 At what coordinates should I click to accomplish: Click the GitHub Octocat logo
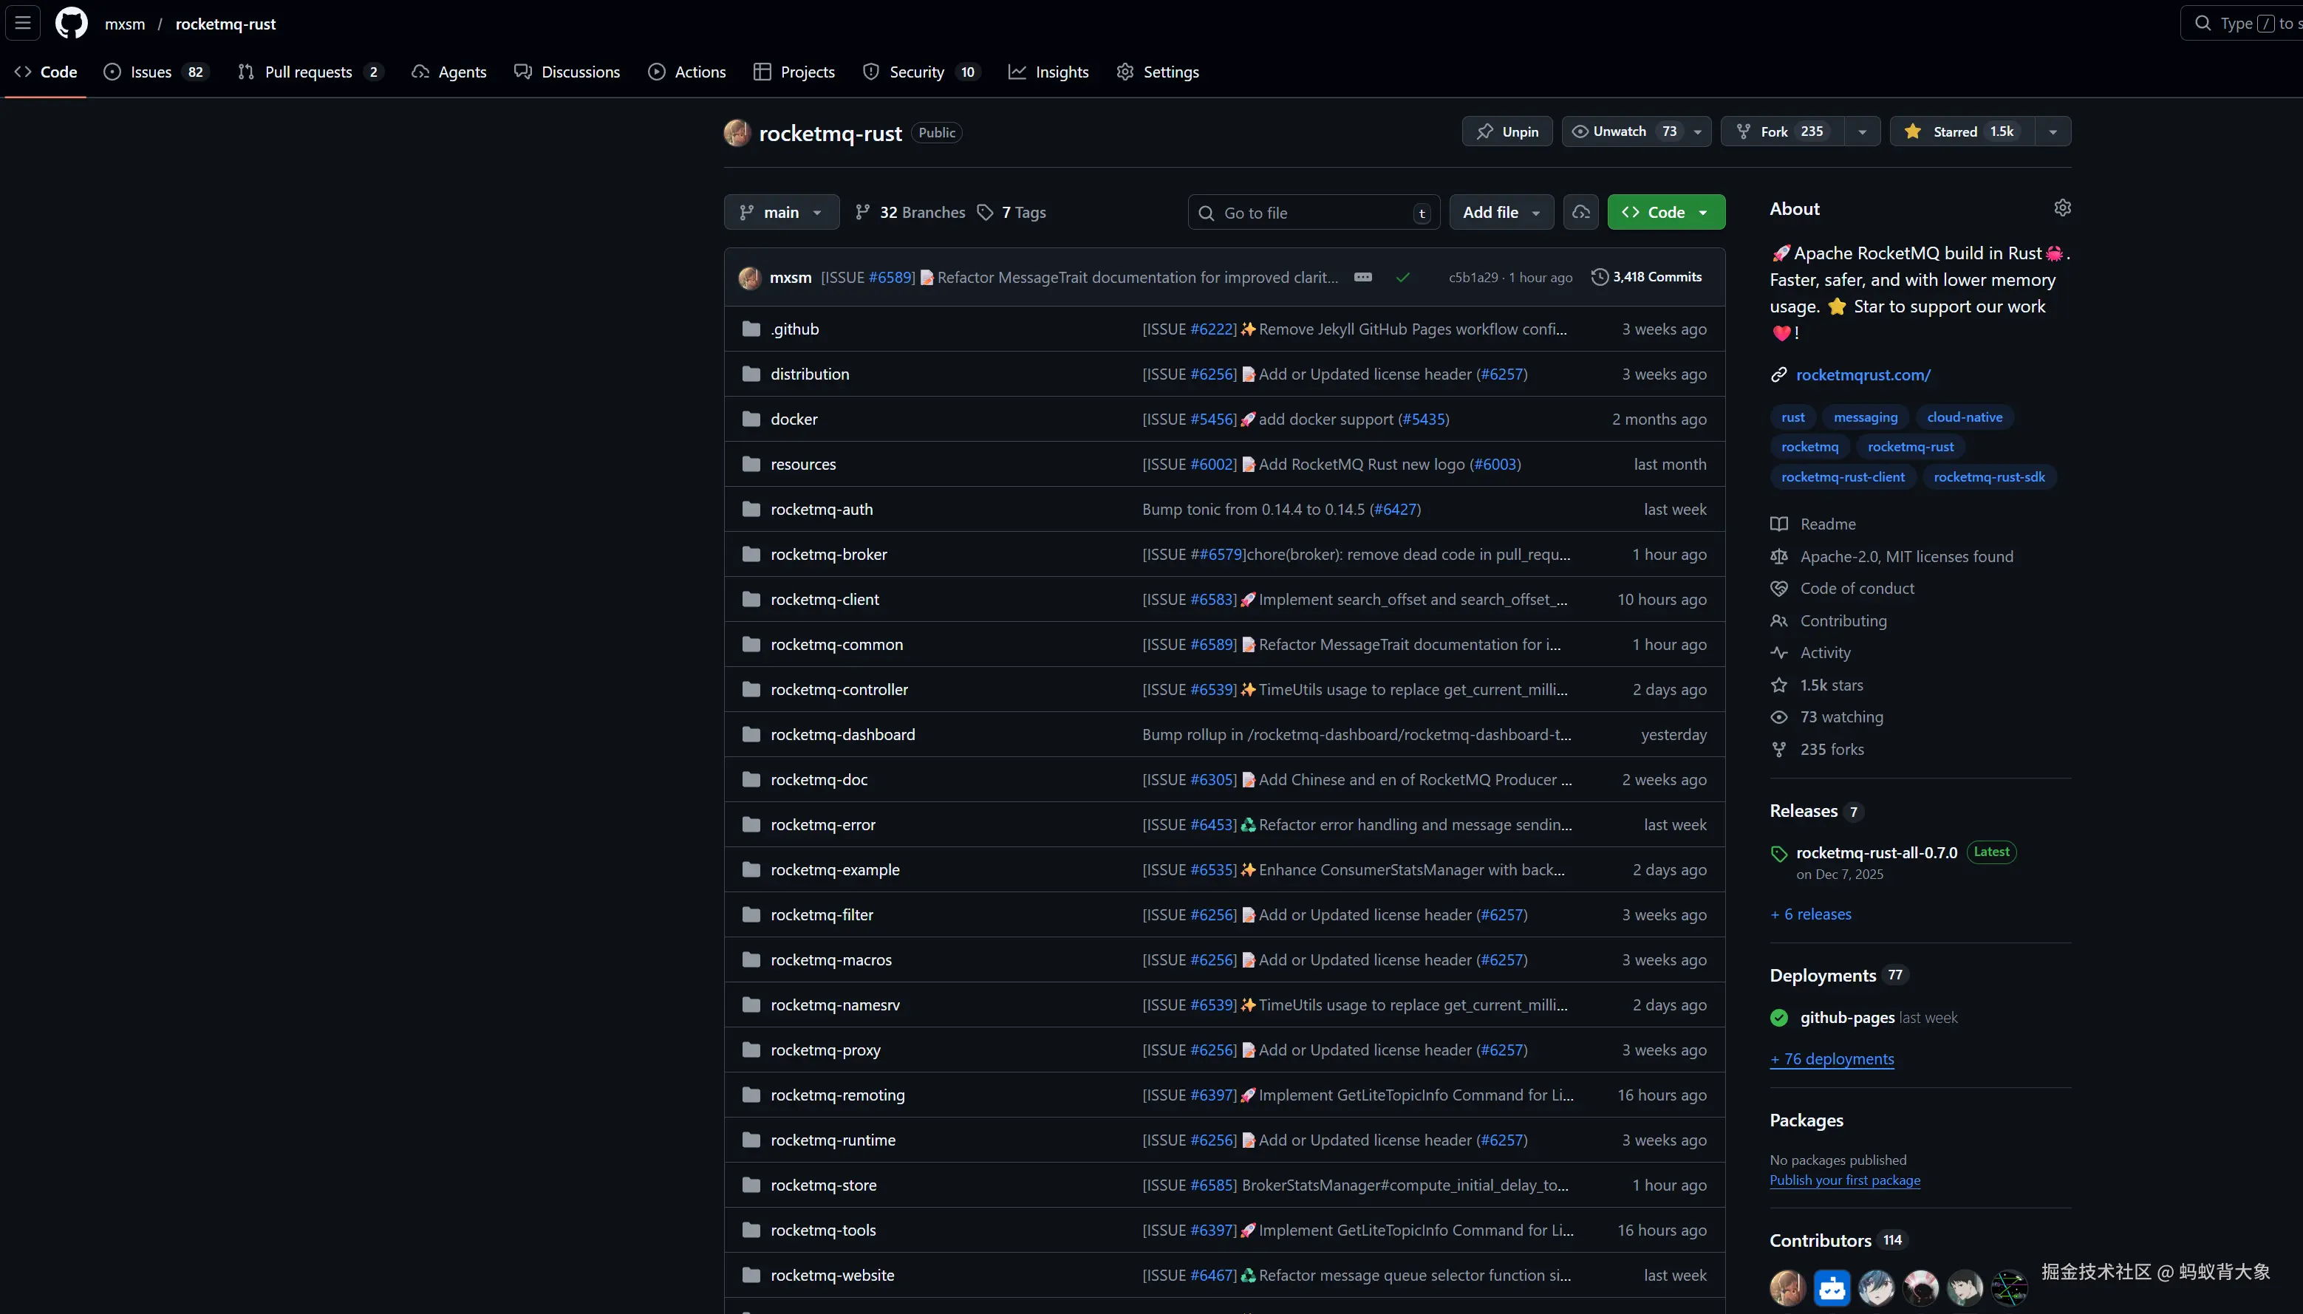coord(72,23)
